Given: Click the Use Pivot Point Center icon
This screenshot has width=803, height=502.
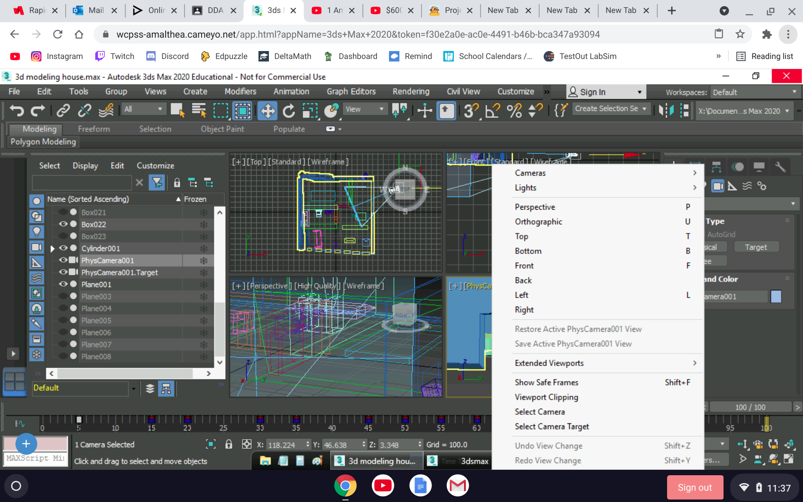Looking at the screenshot, I should (x=399, y=110).
